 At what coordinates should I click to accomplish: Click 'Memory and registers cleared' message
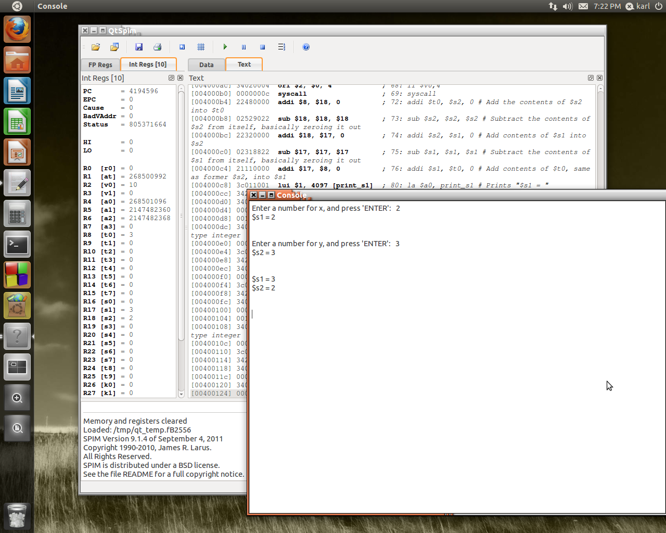click(135, 421)
